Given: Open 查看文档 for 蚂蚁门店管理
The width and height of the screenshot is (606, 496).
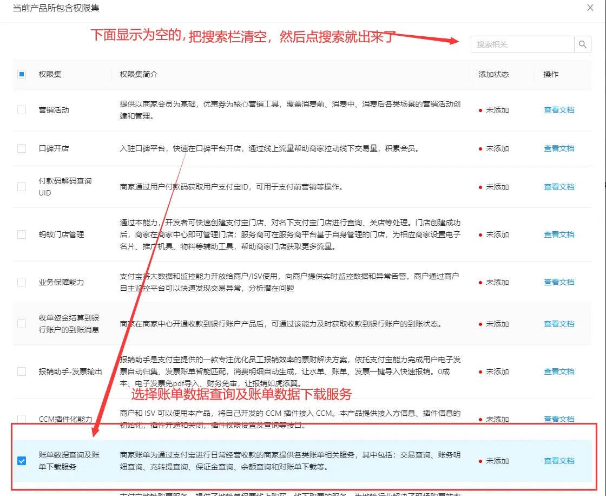Looking at the screenshot, I should point(559,234).
